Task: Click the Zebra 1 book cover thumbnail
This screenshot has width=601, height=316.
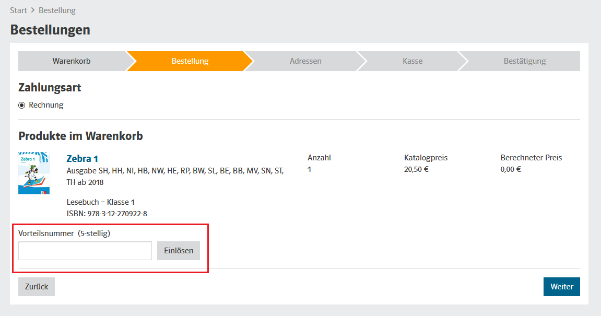Action: coord(34,173)
